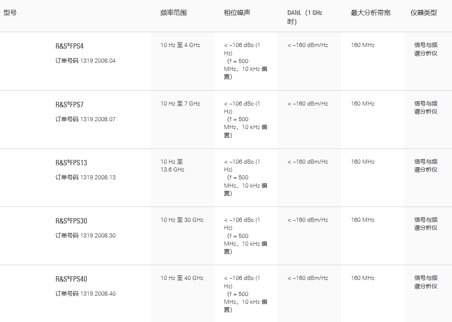Viewport: 452px width, 322px height.
Task: Click the 频率范围 column header
Action: click(174, 13)
